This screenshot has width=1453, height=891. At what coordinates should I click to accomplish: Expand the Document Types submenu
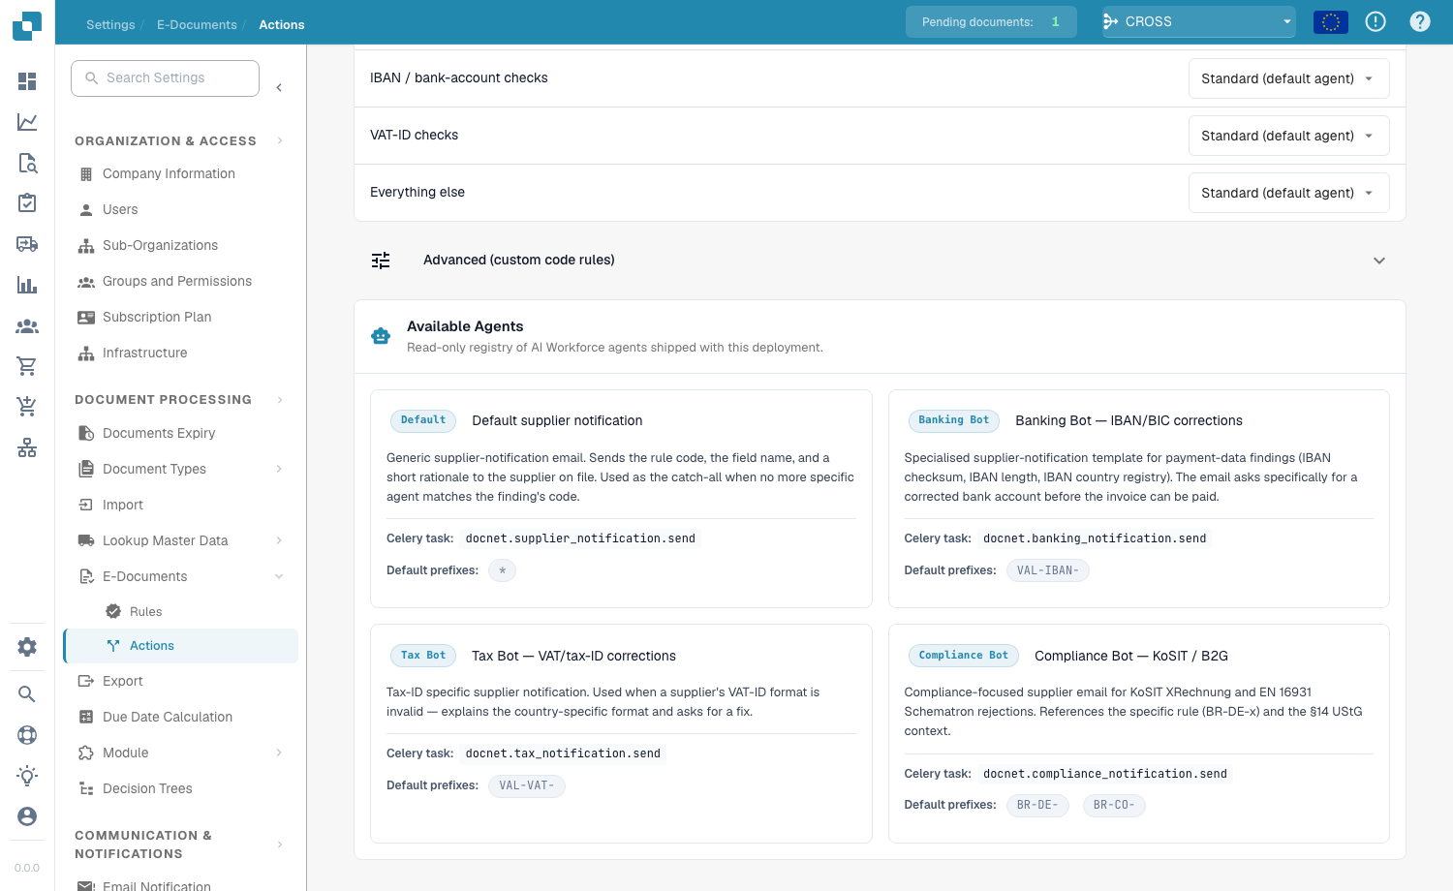tap(279, 469)
